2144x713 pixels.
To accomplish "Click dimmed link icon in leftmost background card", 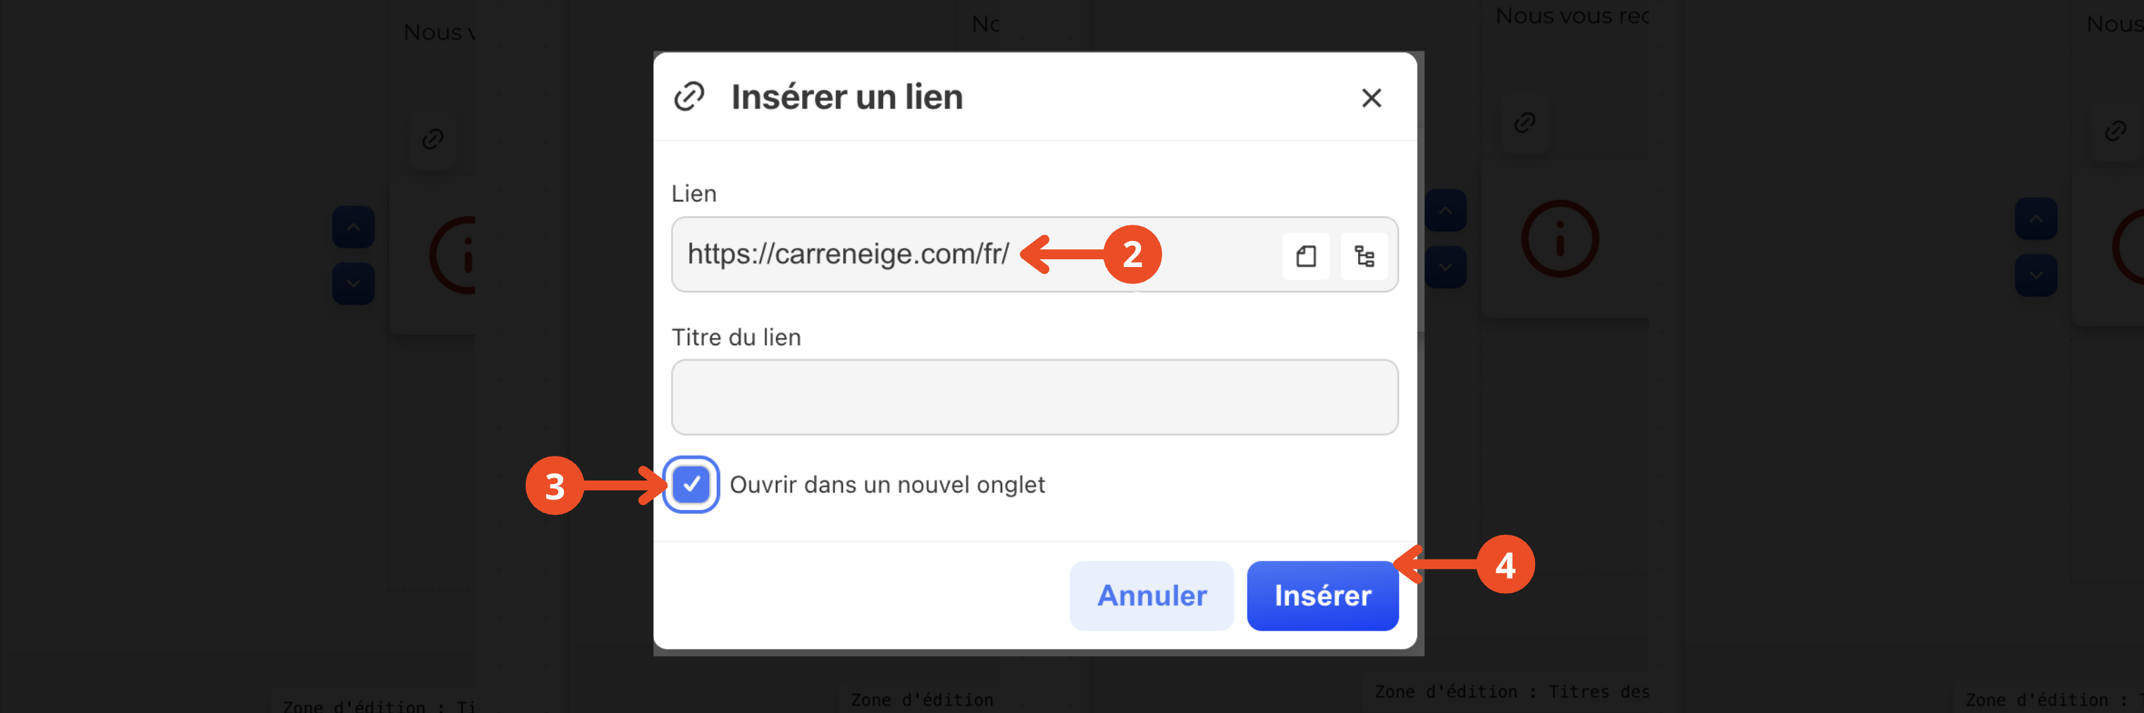I will coord(432,138).
